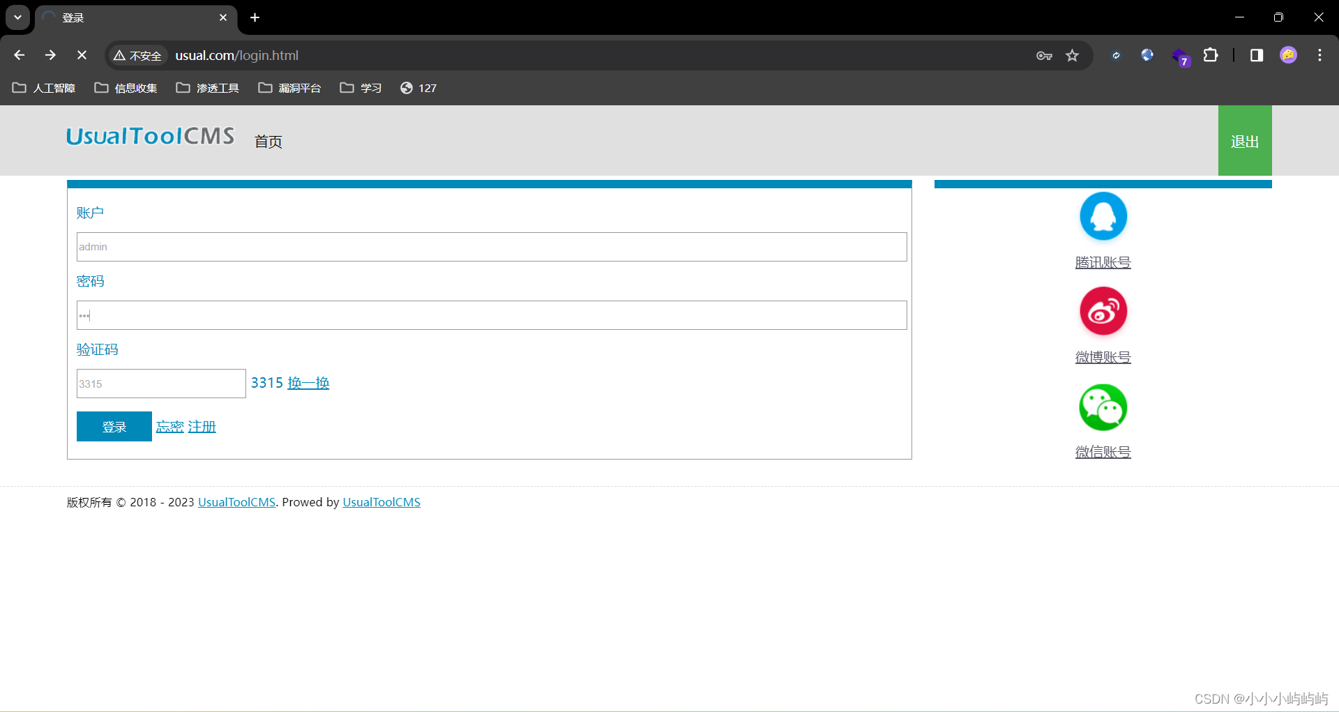This screenshot has height=712, width=1339.
Task: Open the 漏洞平台 bookmark folder
Action: click(x=289, y=88)
